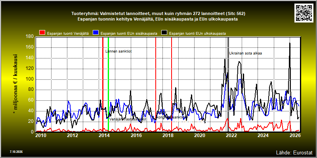Select legend label 'Espanjan tuonti Venäjältä'

point(68,34)
